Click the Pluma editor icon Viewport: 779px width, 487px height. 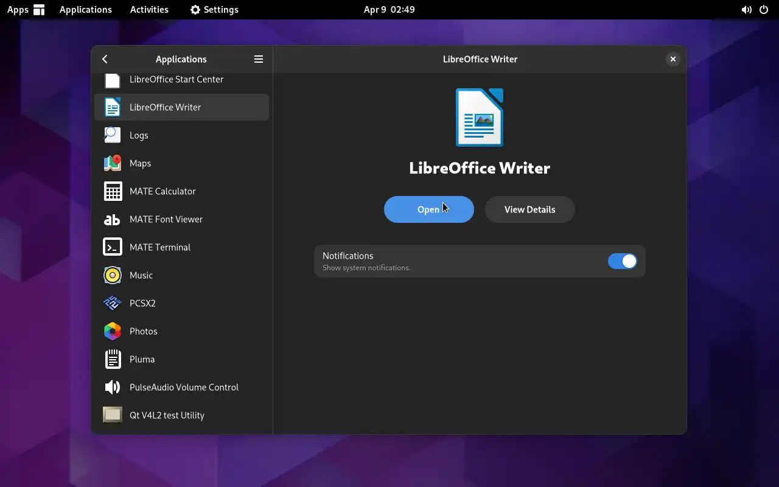(x=113, y=359)
